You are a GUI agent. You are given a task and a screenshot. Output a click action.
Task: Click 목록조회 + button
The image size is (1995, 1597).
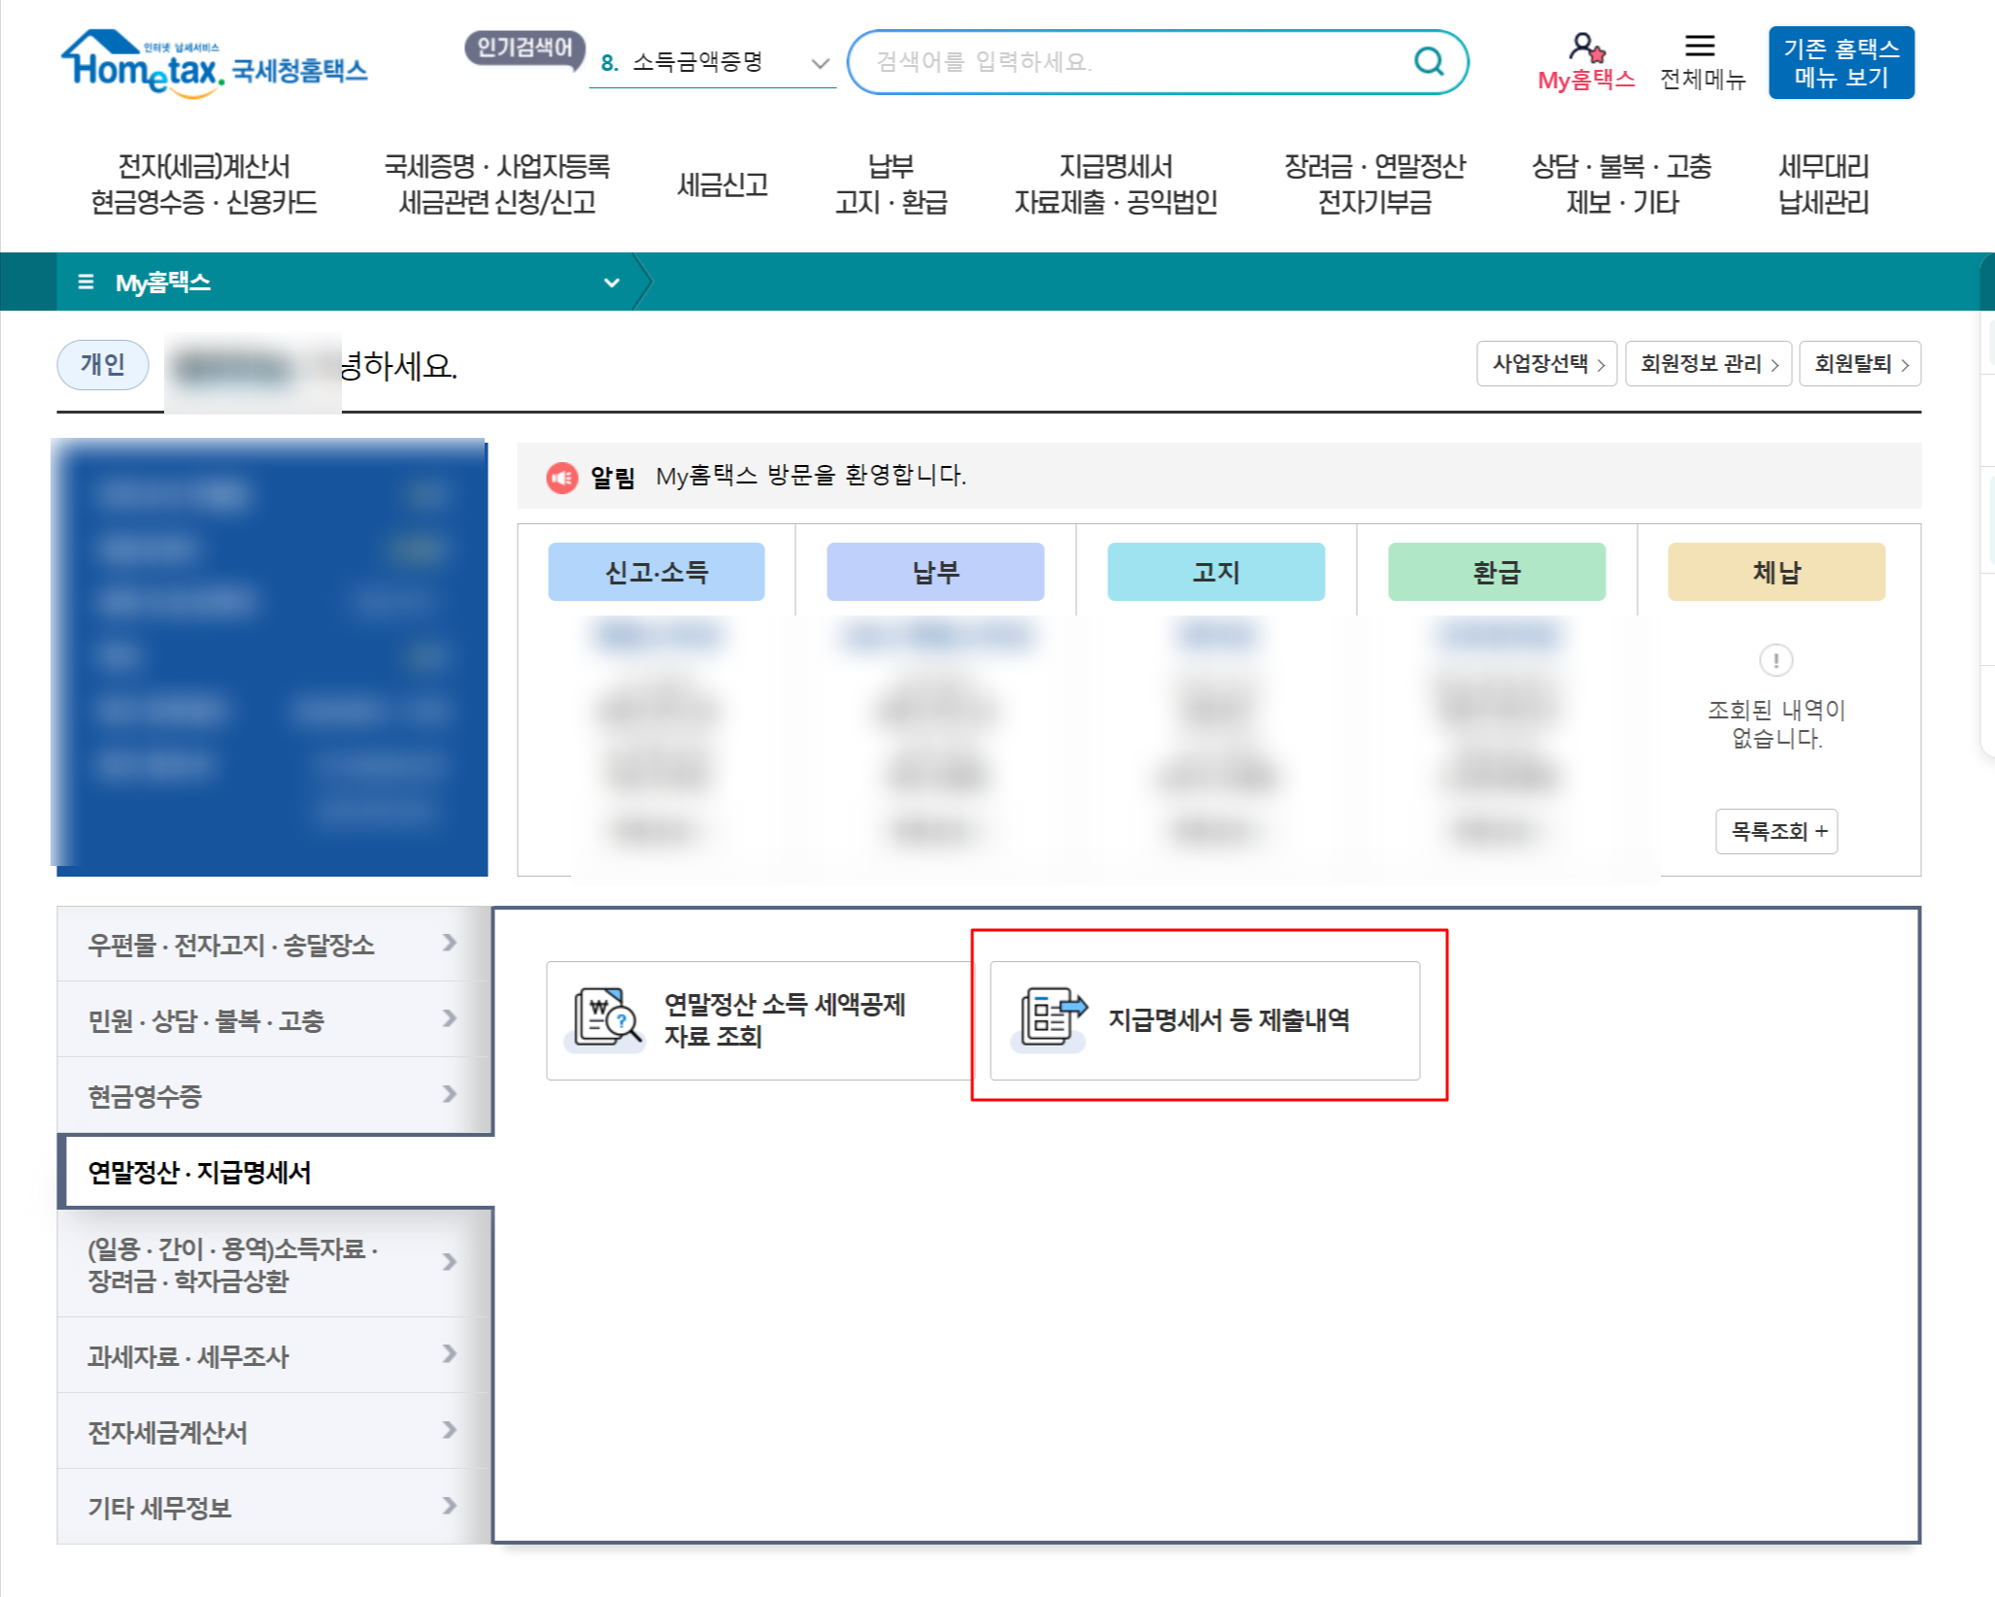1776,831
